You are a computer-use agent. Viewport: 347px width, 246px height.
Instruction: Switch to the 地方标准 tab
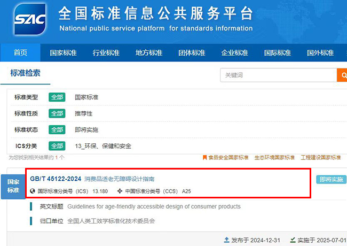click(x=149, y=53)
